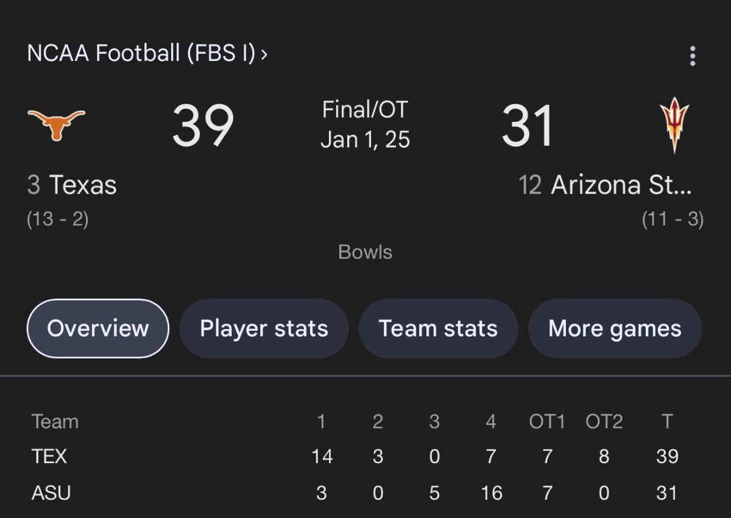Click the Final/OT game status text
Screen dimensions: 731x518
365,110
